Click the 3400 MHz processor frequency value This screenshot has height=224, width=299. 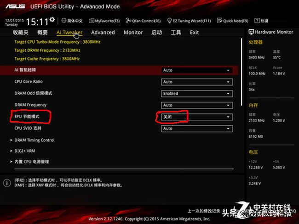(x=257, y=57)
